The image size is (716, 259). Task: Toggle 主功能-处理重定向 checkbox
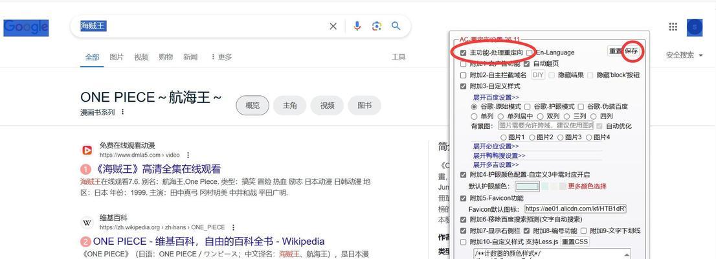(x=464, y=53)
